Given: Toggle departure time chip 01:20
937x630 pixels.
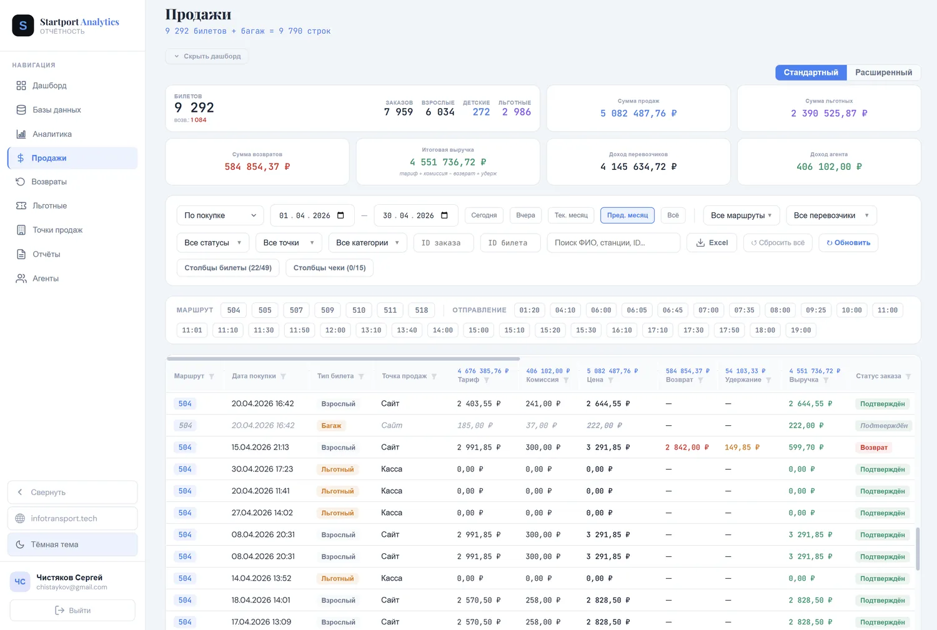Looking at the screenshot, I should pyautogui.click(x=529, y=310).
